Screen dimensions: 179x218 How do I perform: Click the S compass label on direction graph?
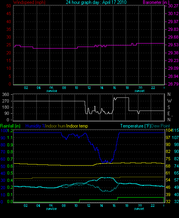tap(169, 107)
